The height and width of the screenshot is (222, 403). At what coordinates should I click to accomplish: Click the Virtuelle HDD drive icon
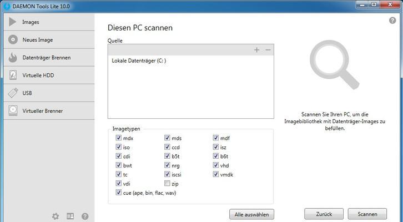(x=13, y=75)
